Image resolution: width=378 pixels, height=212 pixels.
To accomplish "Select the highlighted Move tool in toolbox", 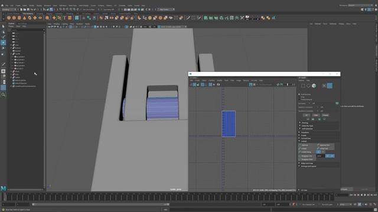I will coord(3,42).
